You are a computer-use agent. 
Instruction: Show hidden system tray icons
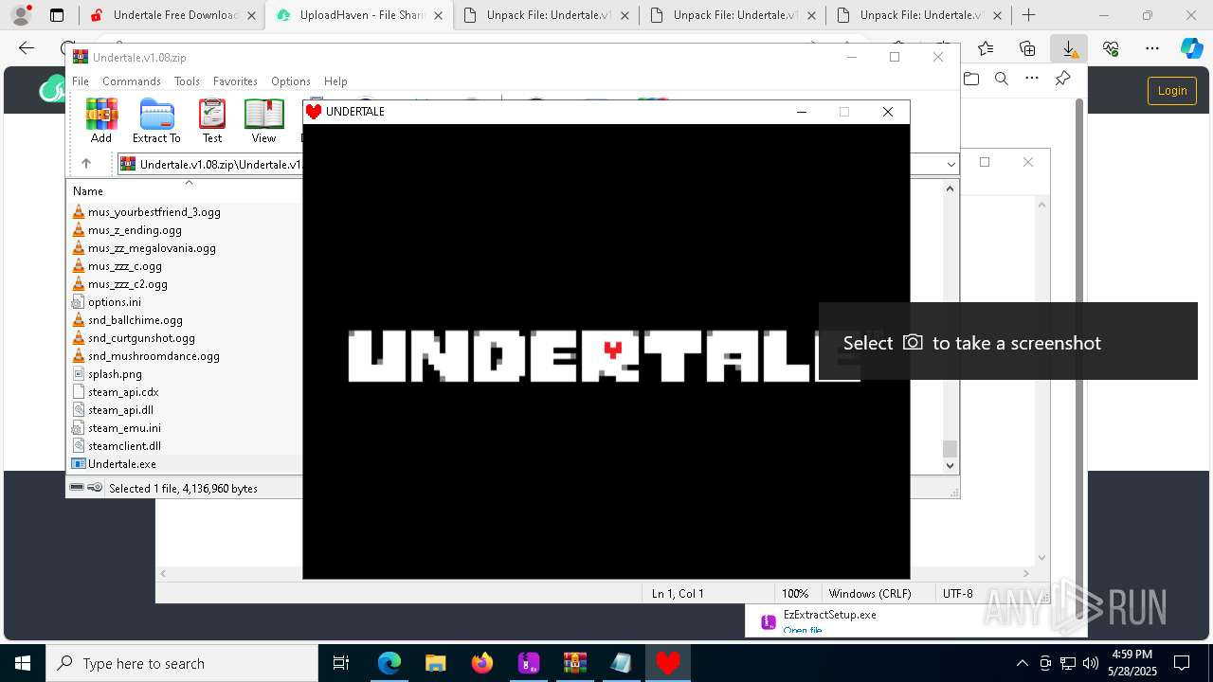[1022, 663]
